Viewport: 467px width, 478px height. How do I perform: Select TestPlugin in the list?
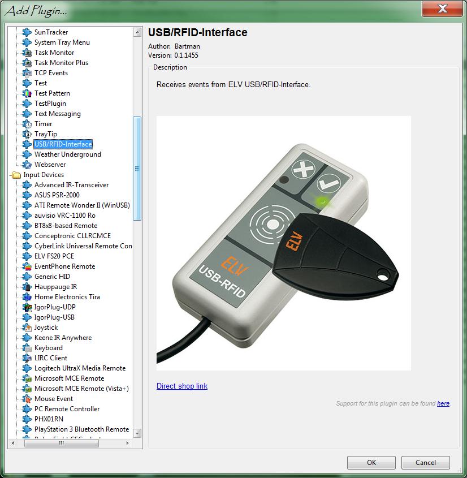[x=50, y=104]
